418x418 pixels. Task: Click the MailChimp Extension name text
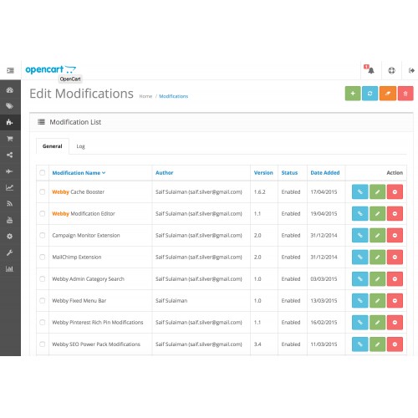coord(77,257)
